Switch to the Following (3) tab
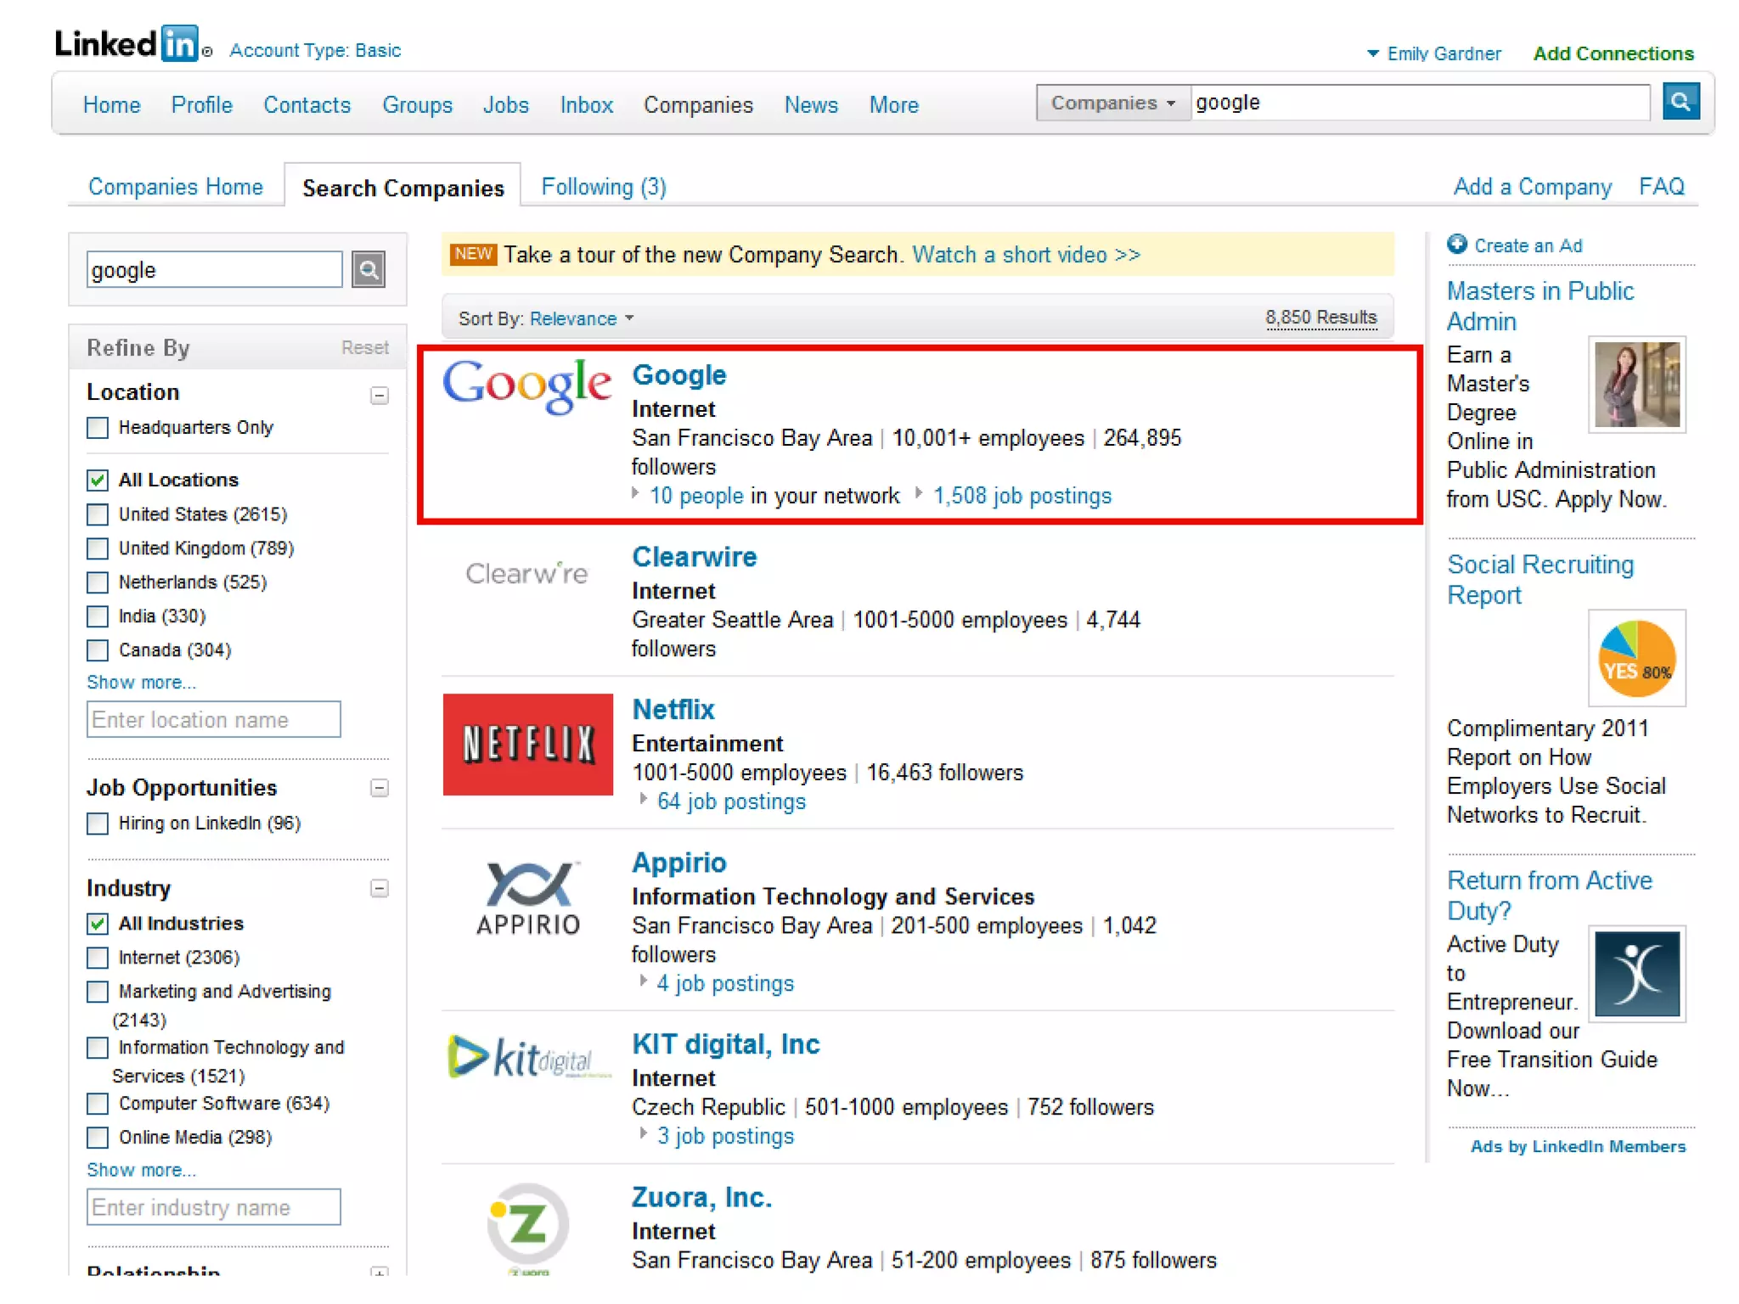This screenshot has height=1304, width=1739. click(x=604, y=187)
